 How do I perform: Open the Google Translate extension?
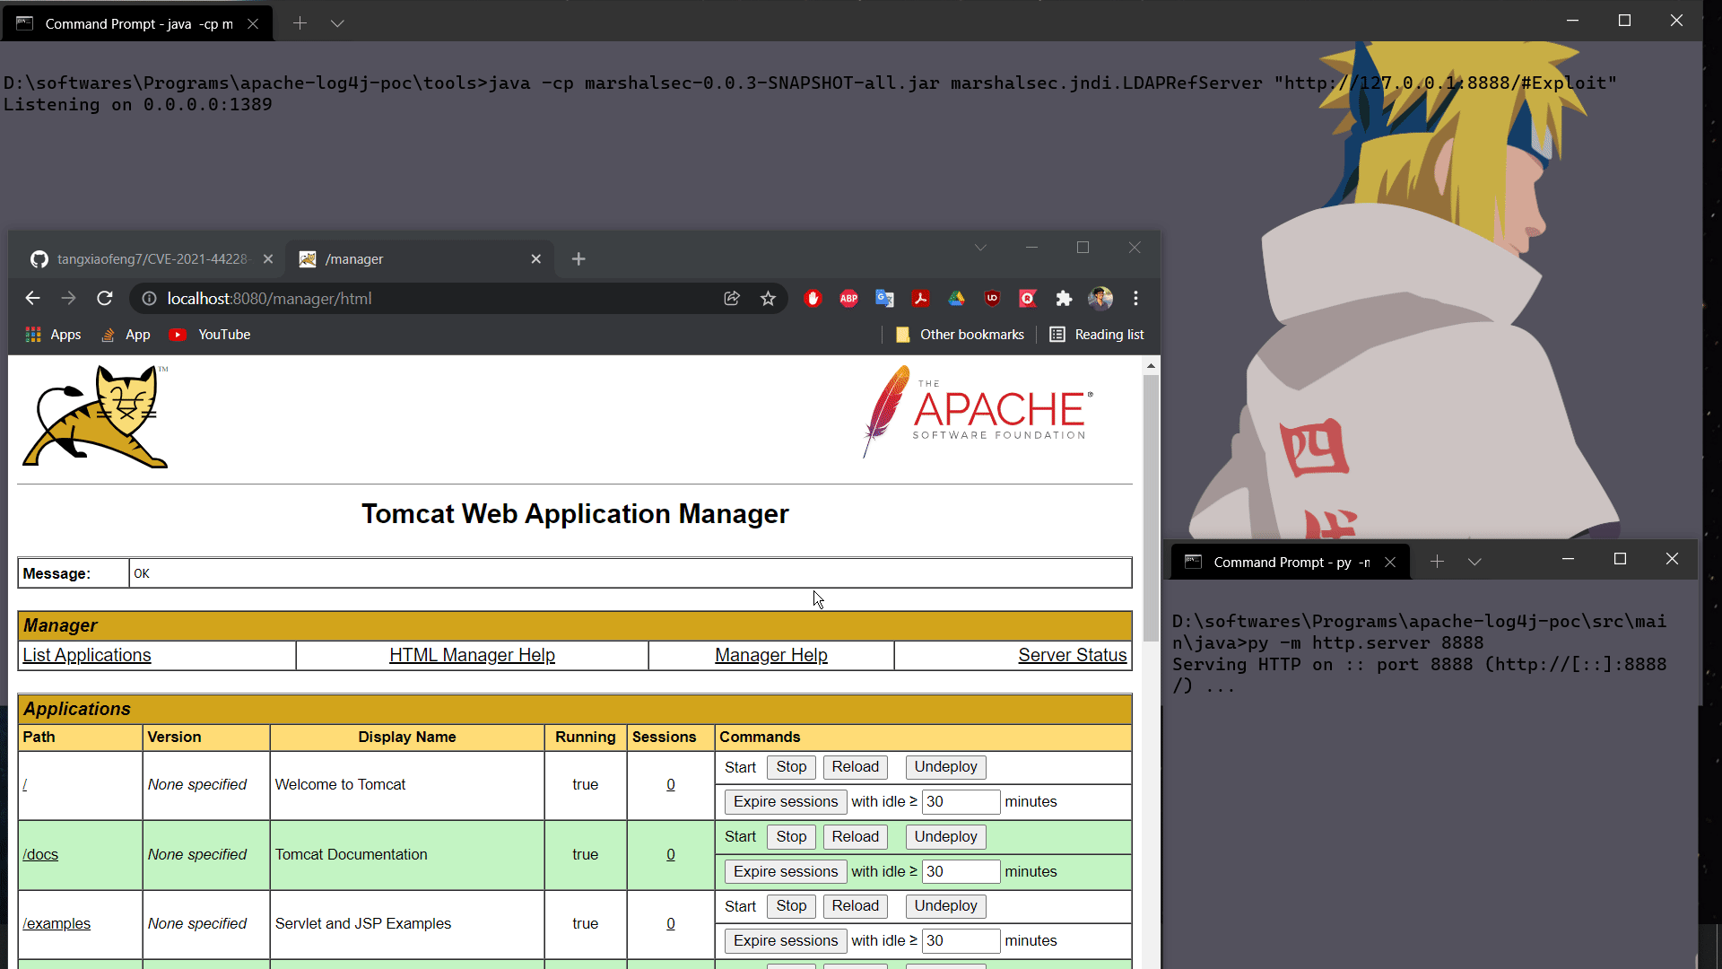(x=884, y=298)
